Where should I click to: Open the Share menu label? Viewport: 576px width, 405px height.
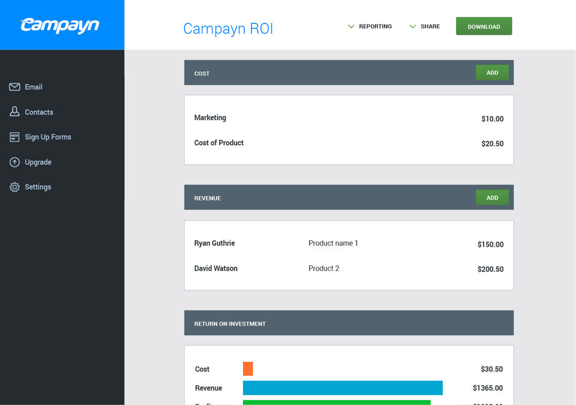(x=430, y=26)
